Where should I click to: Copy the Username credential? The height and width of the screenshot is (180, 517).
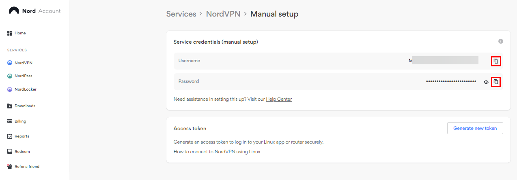[x=495, y=61]
